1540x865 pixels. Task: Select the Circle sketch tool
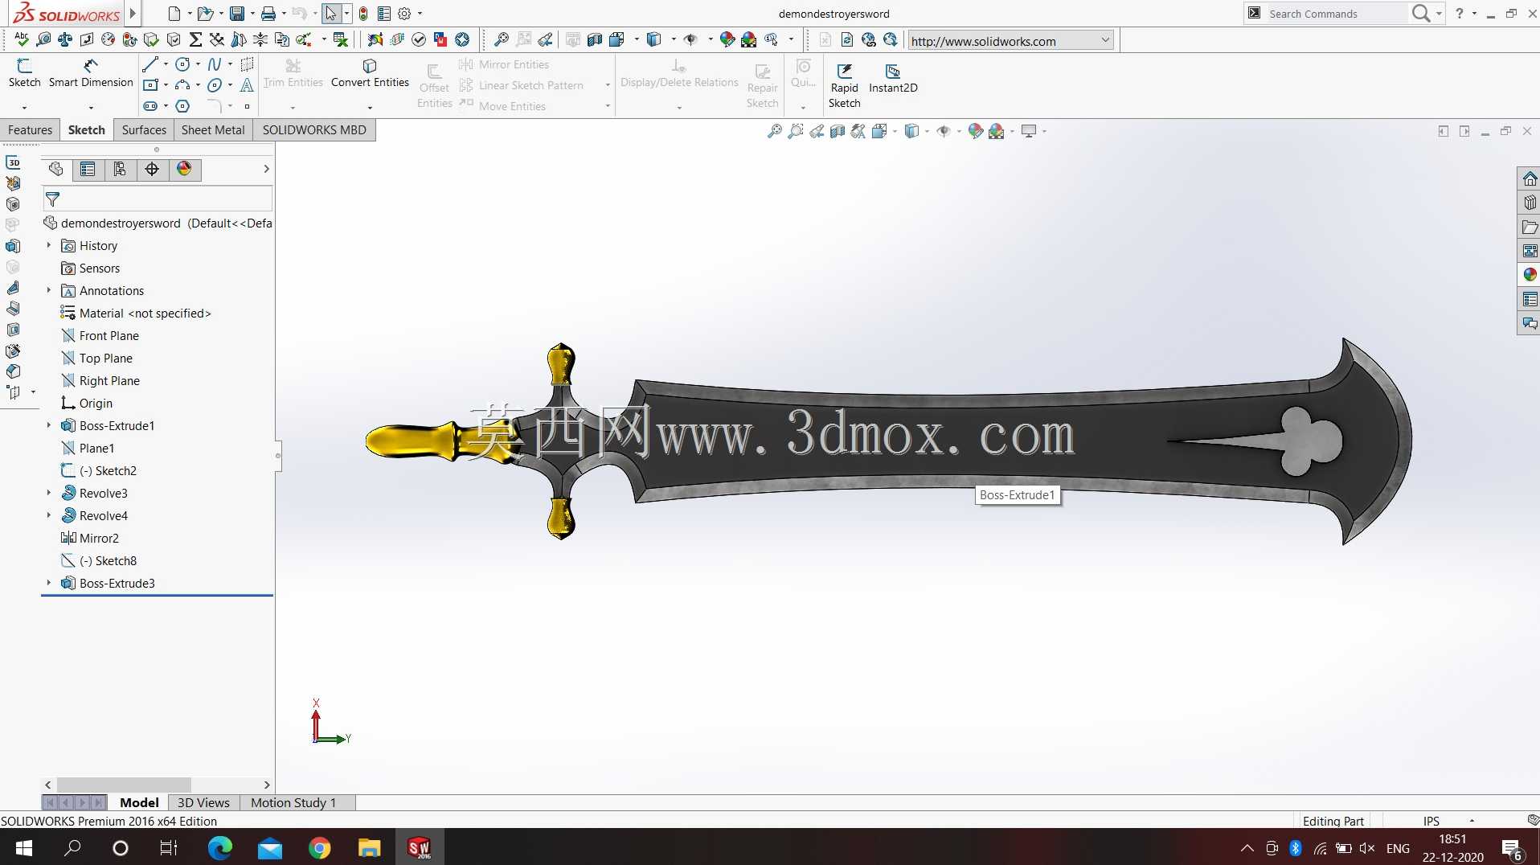[x=182, y=64]
